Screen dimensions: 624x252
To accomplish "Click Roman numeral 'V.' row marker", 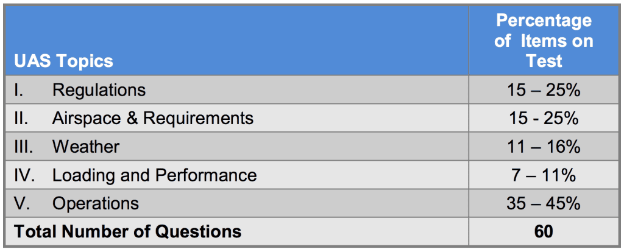I will click(21, 203).
